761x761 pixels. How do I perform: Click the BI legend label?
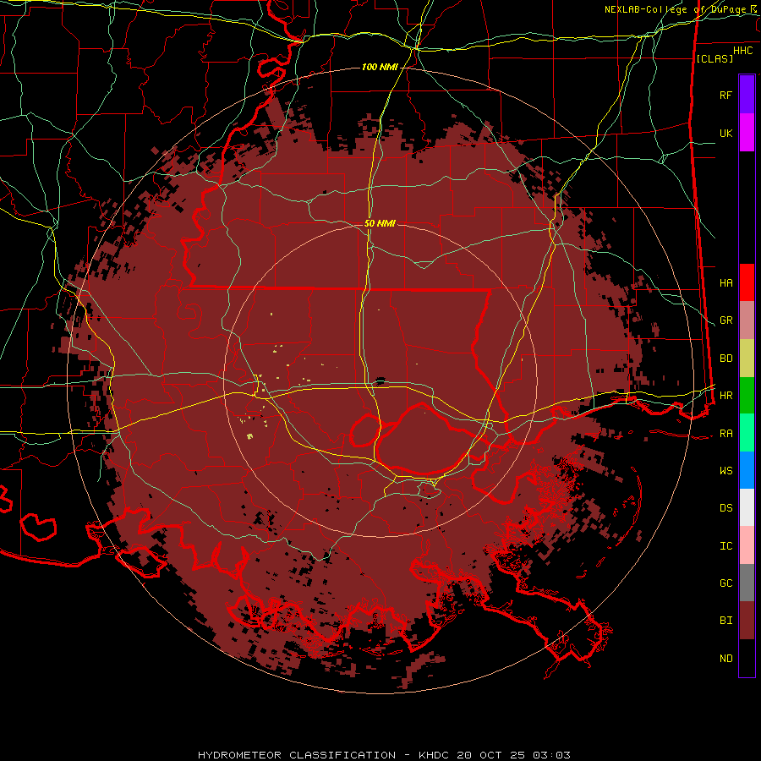pos(726,621)
